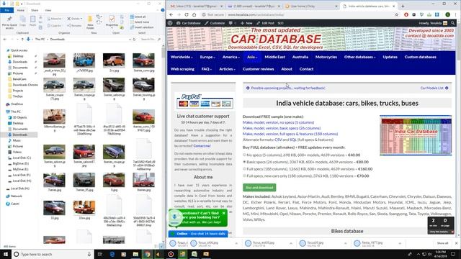Open Explorer address bar history dropdown

coord(130,39)
